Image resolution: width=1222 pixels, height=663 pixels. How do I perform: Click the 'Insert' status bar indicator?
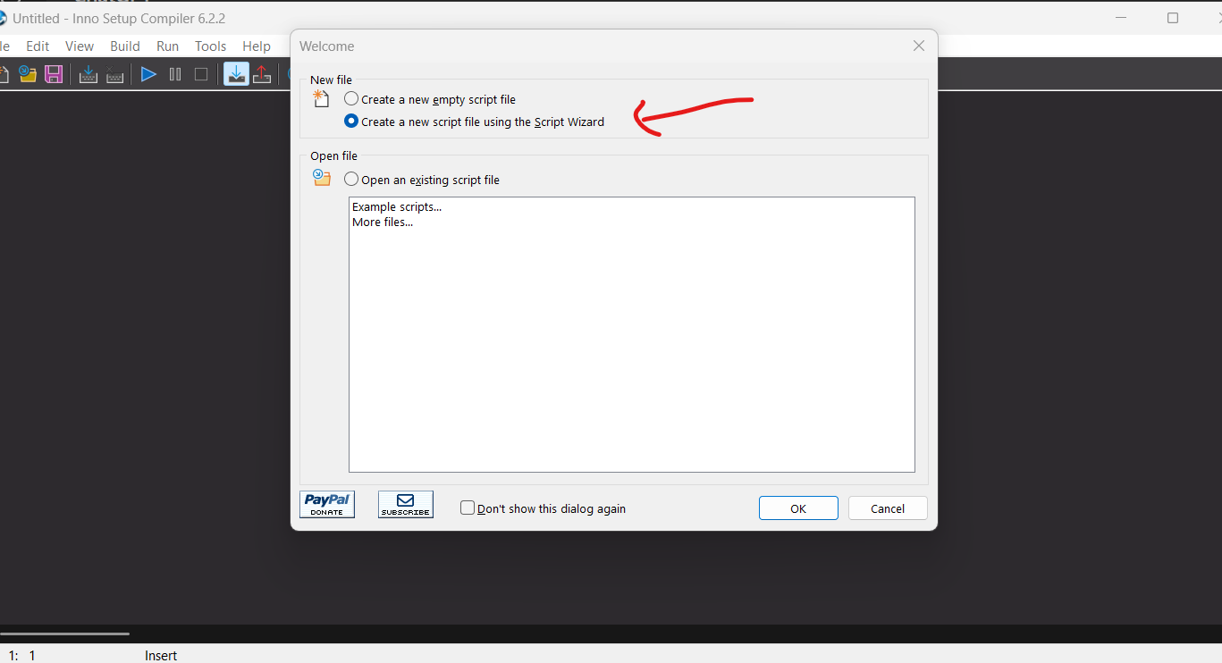(x=161, y=656)
